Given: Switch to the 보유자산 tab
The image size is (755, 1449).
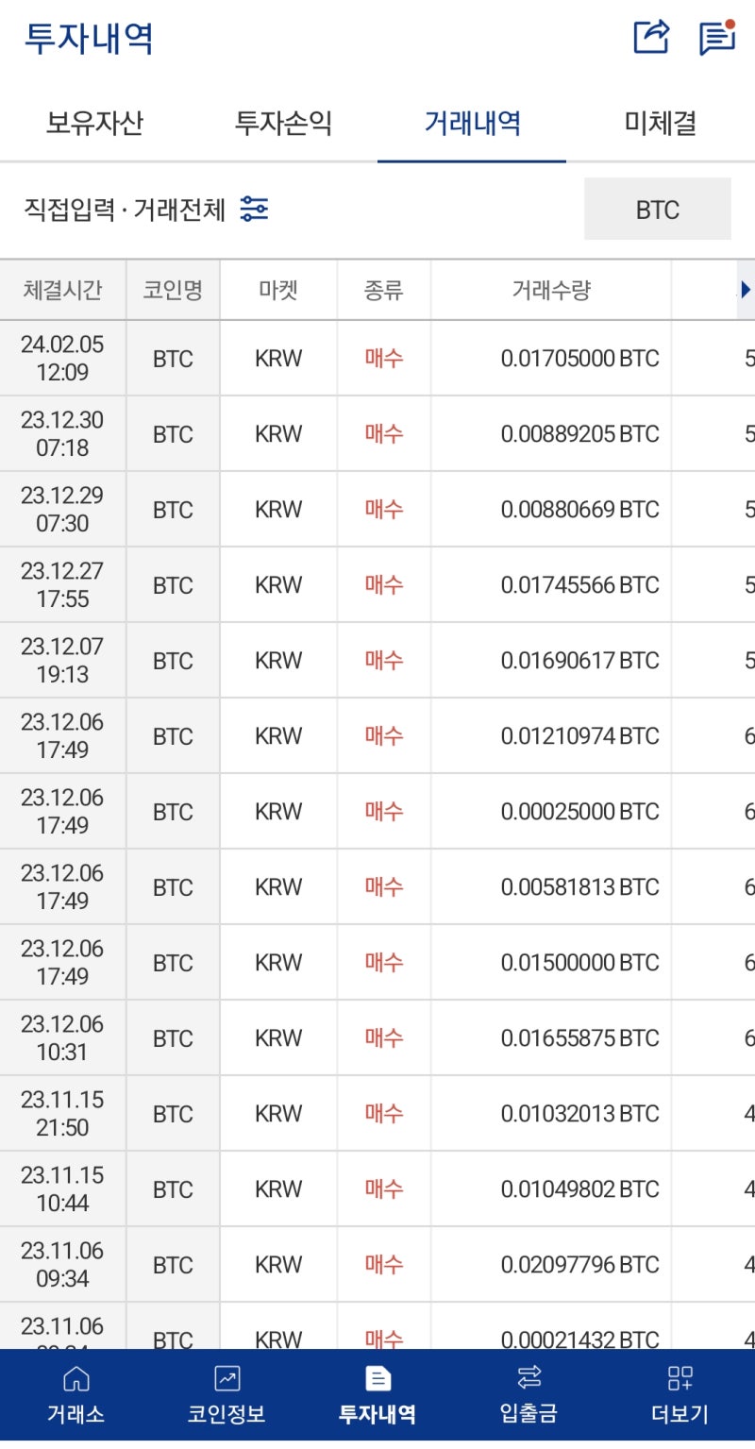Looking at the screenshot, I should 94,124.
